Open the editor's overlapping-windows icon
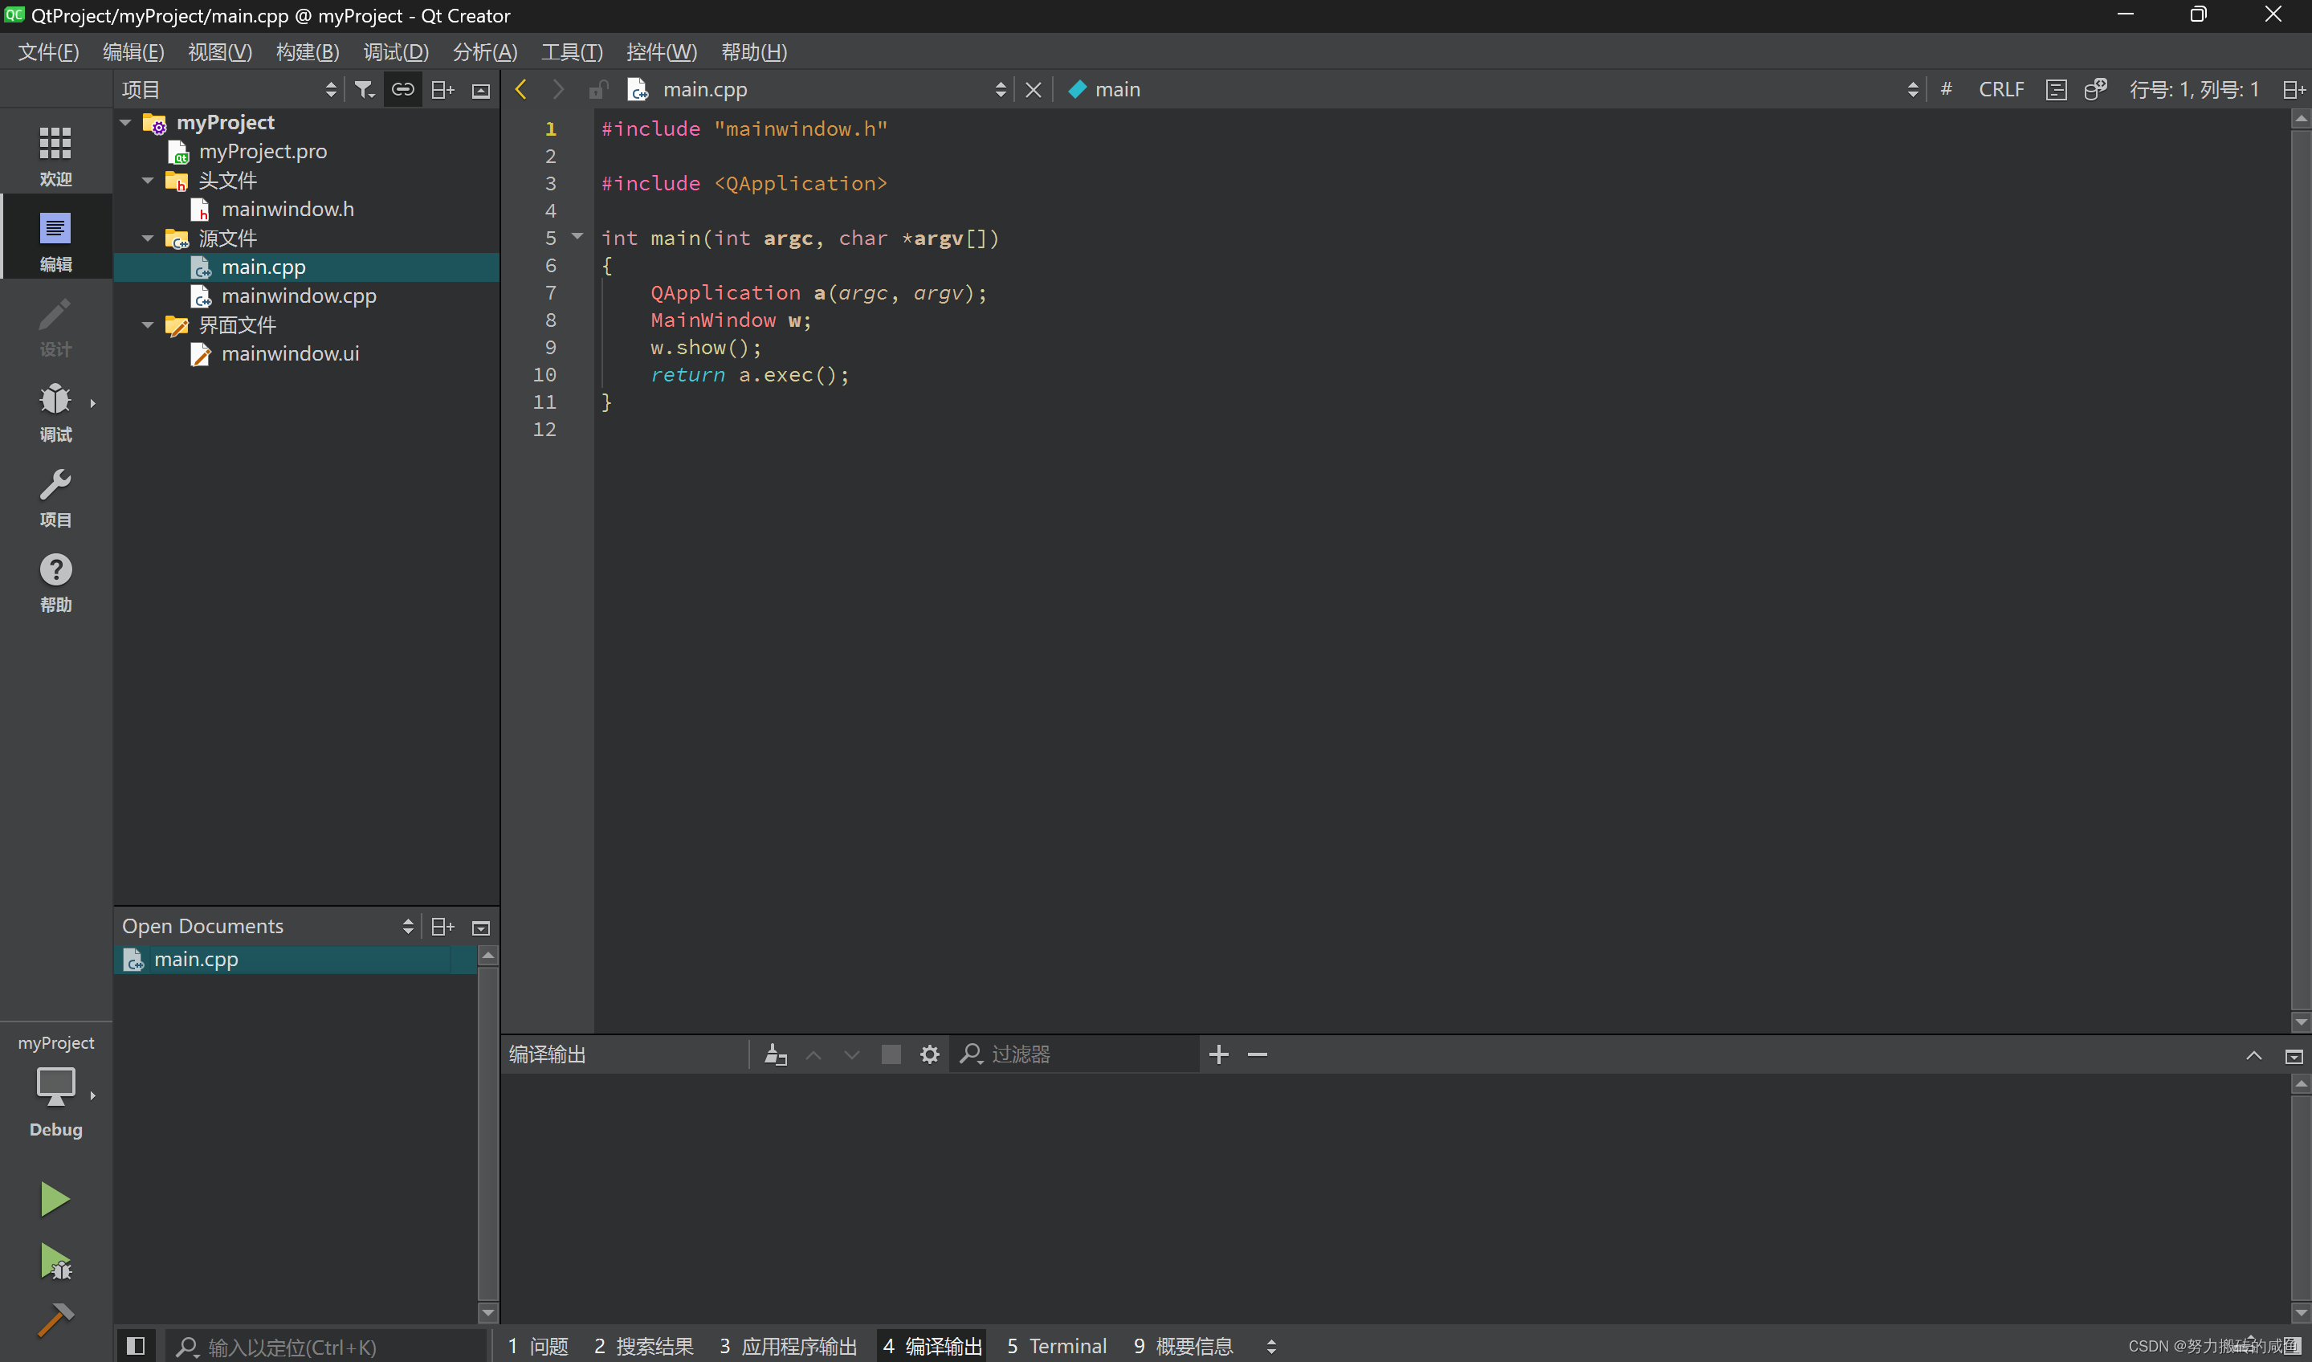Viewport: 2312px width, 1362px height. coord(2094,89)
